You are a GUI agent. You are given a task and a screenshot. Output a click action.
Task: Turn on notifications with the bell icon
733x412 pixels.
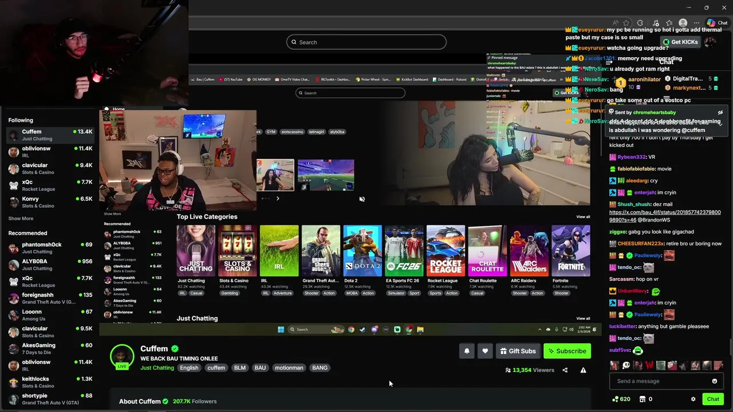tap(467, 351)
